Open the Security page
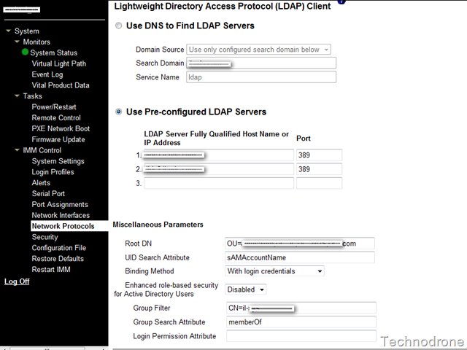This screenshot has height=350, width=467. pyautogui.click(x=45, y=237)
